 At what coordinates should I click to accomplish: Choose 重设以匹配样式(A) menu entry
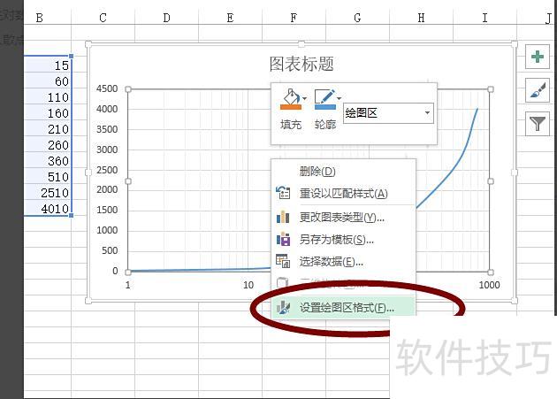[344, 194]
